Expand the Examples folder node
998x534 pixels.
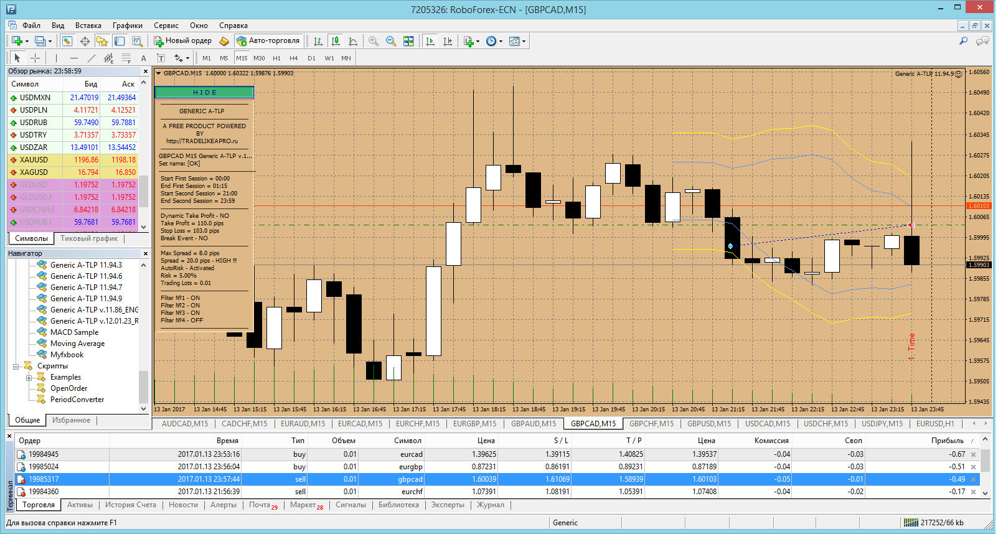click(29, 378)
